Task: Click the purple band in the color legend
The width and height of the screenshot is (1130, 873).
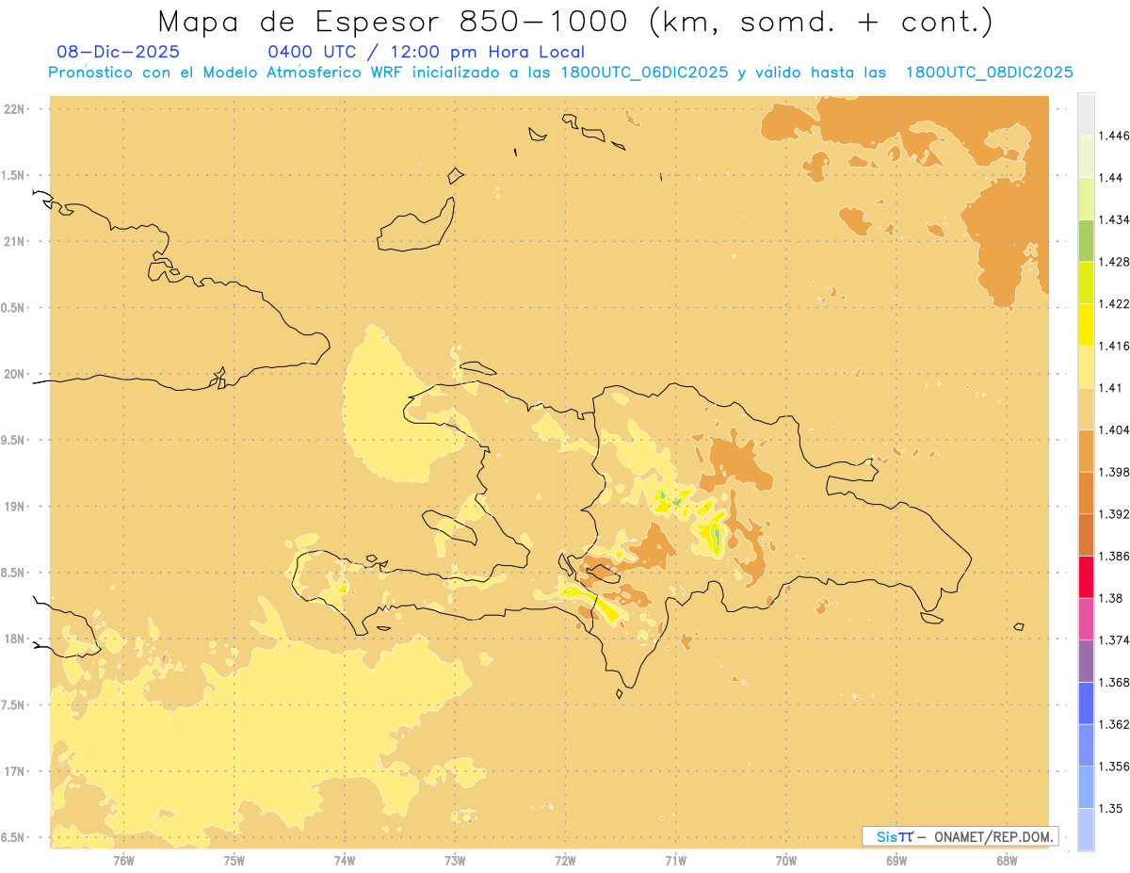Action: pos(1086,661)
